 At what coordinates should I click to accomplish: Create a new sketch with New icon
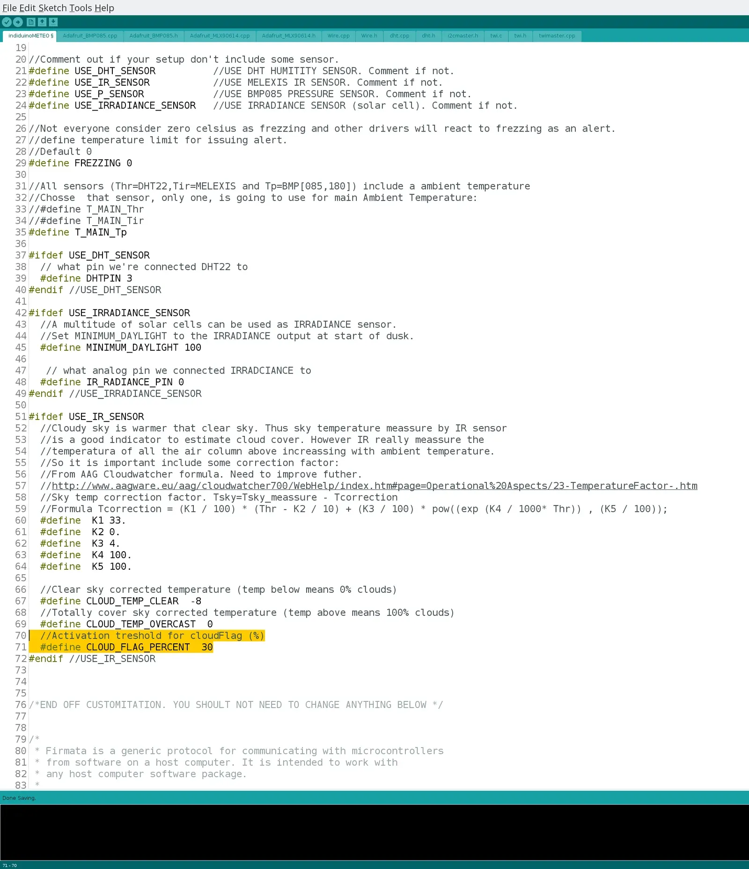(x=31, y=22)
